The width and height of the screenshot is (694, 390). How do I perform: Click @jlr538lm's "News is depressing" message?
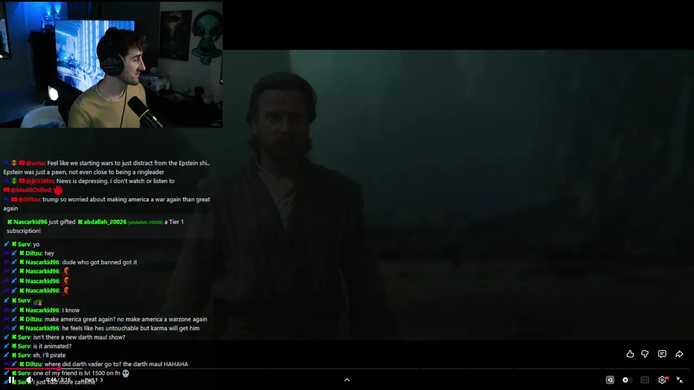pyautogui.click(x=89, y=181)
